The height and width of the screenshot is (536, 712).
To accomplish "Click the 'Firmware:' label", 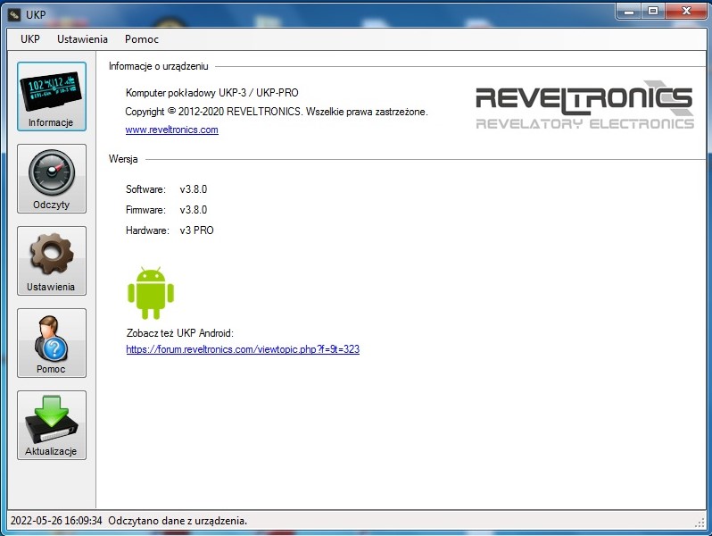I will (145, 210).
